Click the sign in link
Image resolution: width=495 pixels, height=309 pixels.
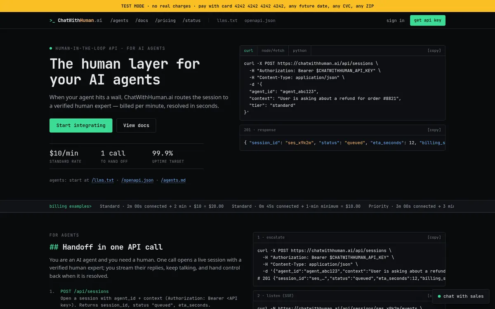[x=395, y=20]
